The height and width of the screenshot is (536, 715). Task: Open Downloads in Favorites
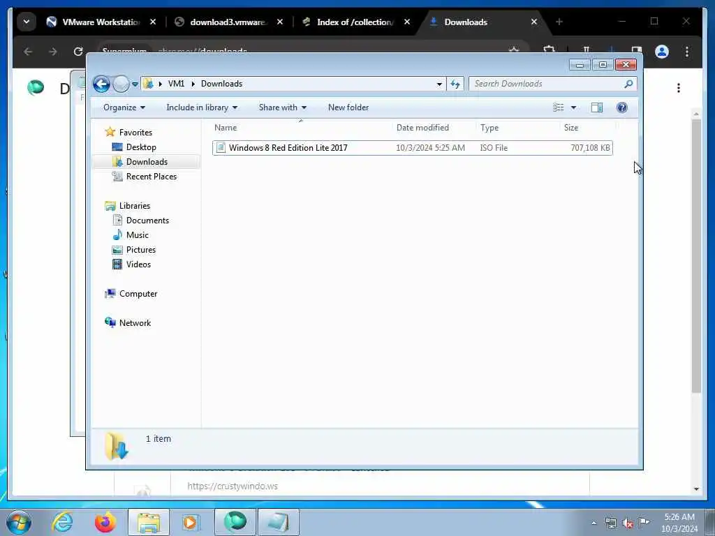(147, 162)
